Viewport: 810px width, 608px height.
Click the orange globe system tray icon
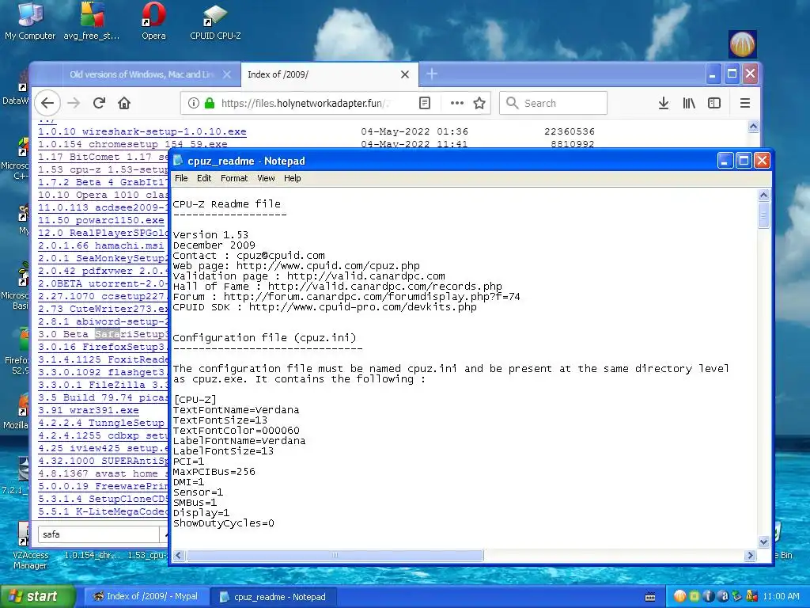click(679, 596)
